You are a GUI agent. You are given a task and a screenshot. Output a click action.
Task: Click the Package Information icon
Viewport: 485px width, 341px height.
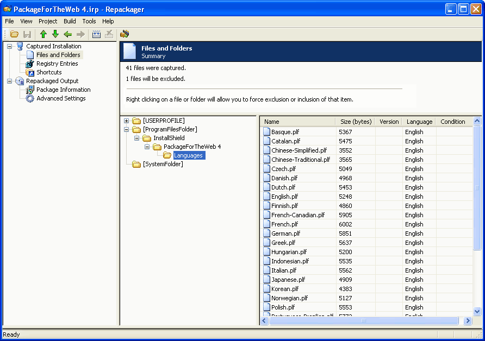[x=30, y=90]
